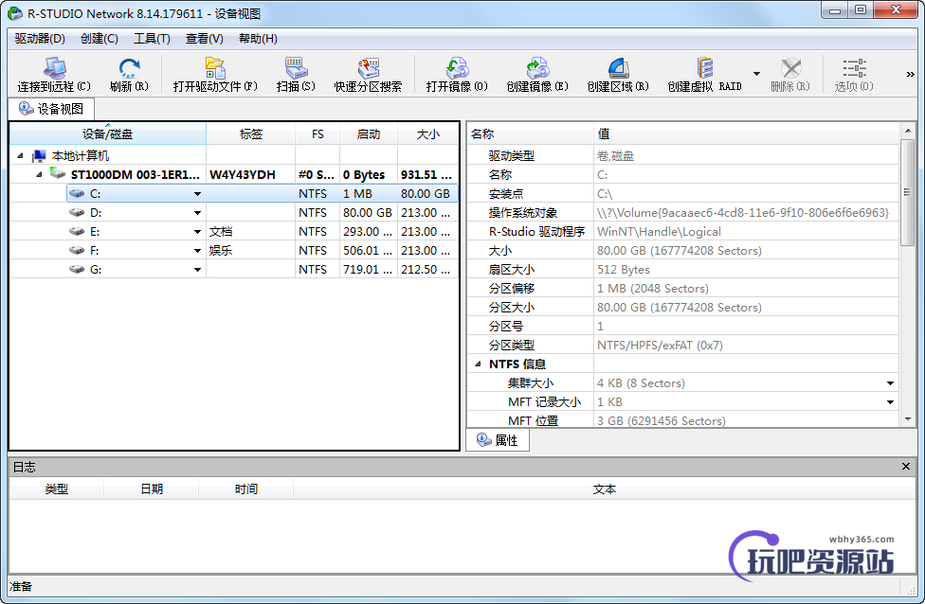Sort by the 大小 column header
Screen dimensions: 925x604
pos(427,133)
